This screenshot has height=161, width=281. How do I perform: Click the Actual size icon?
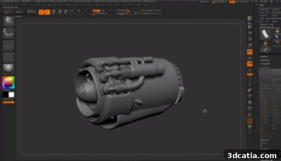point(250,39)
